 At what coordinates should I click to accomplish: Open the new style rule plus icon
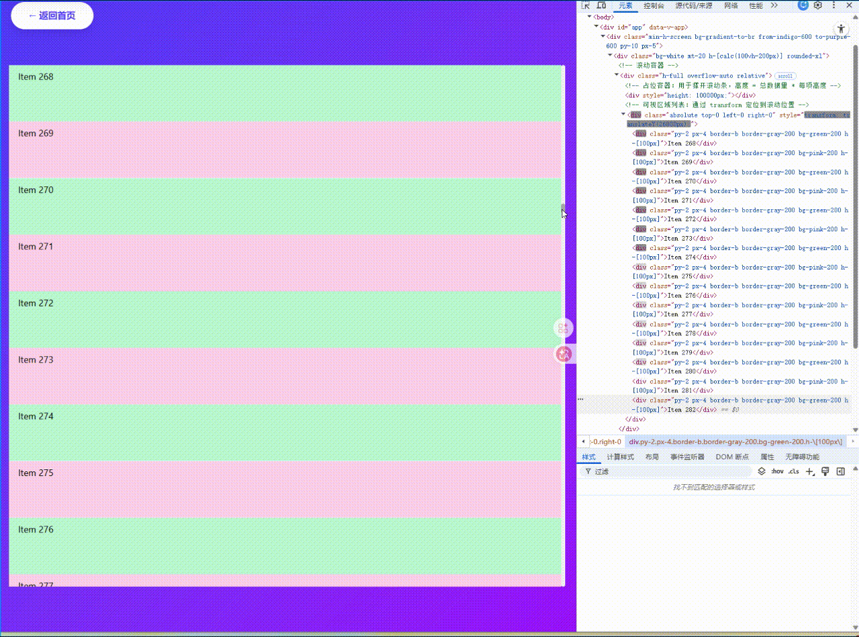808,471
